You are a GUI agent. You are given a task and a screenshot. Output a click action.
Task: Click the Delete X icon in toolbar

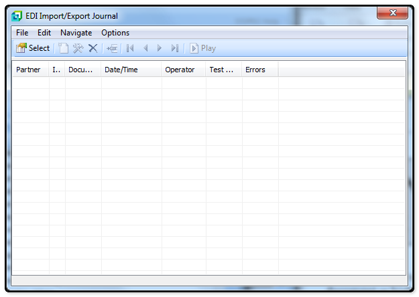tap(93, 48)
